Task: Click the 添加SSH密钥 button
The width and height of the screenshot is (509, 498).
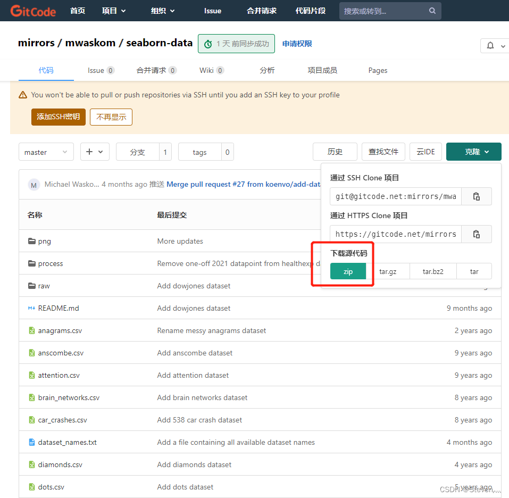Action: click(59, 117)
